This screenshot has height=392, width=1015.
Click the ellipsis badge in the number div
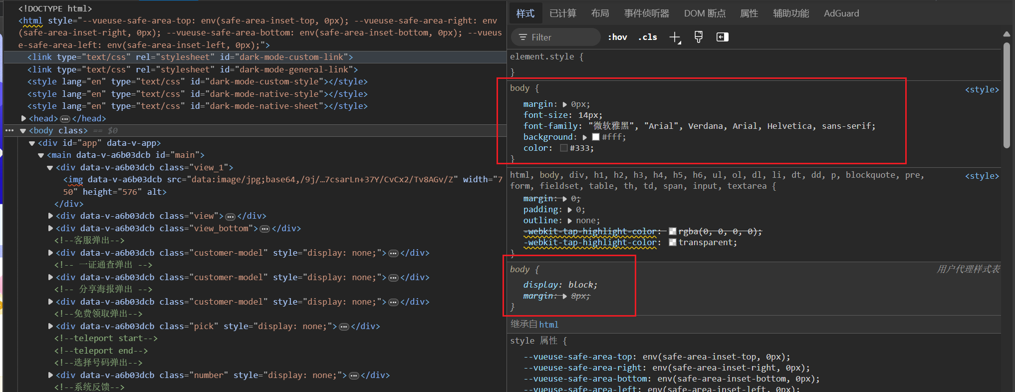click(354, 376)
